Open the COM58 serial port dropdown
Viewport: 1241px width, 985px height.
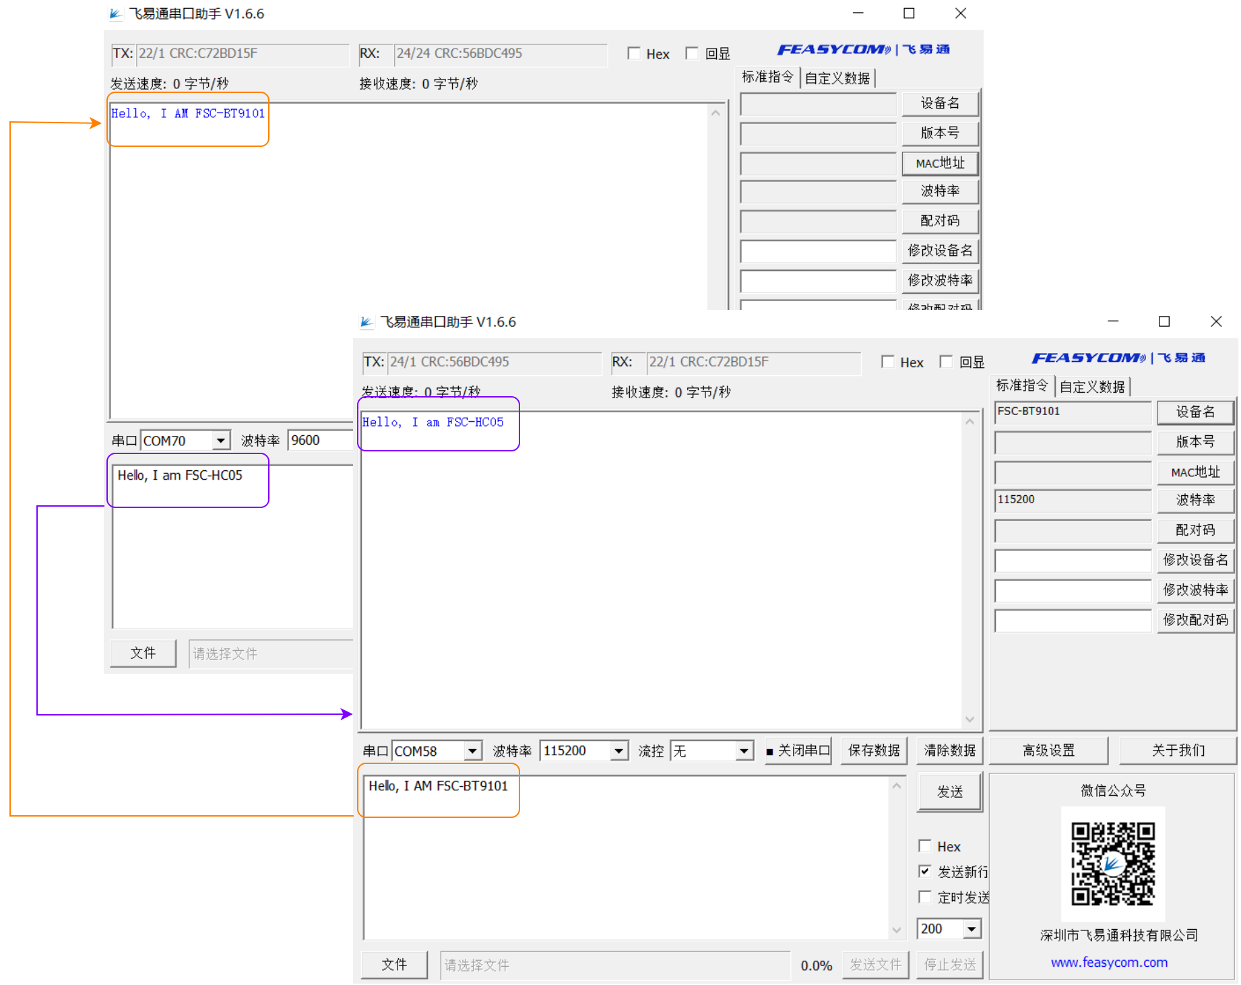point(472,751)
